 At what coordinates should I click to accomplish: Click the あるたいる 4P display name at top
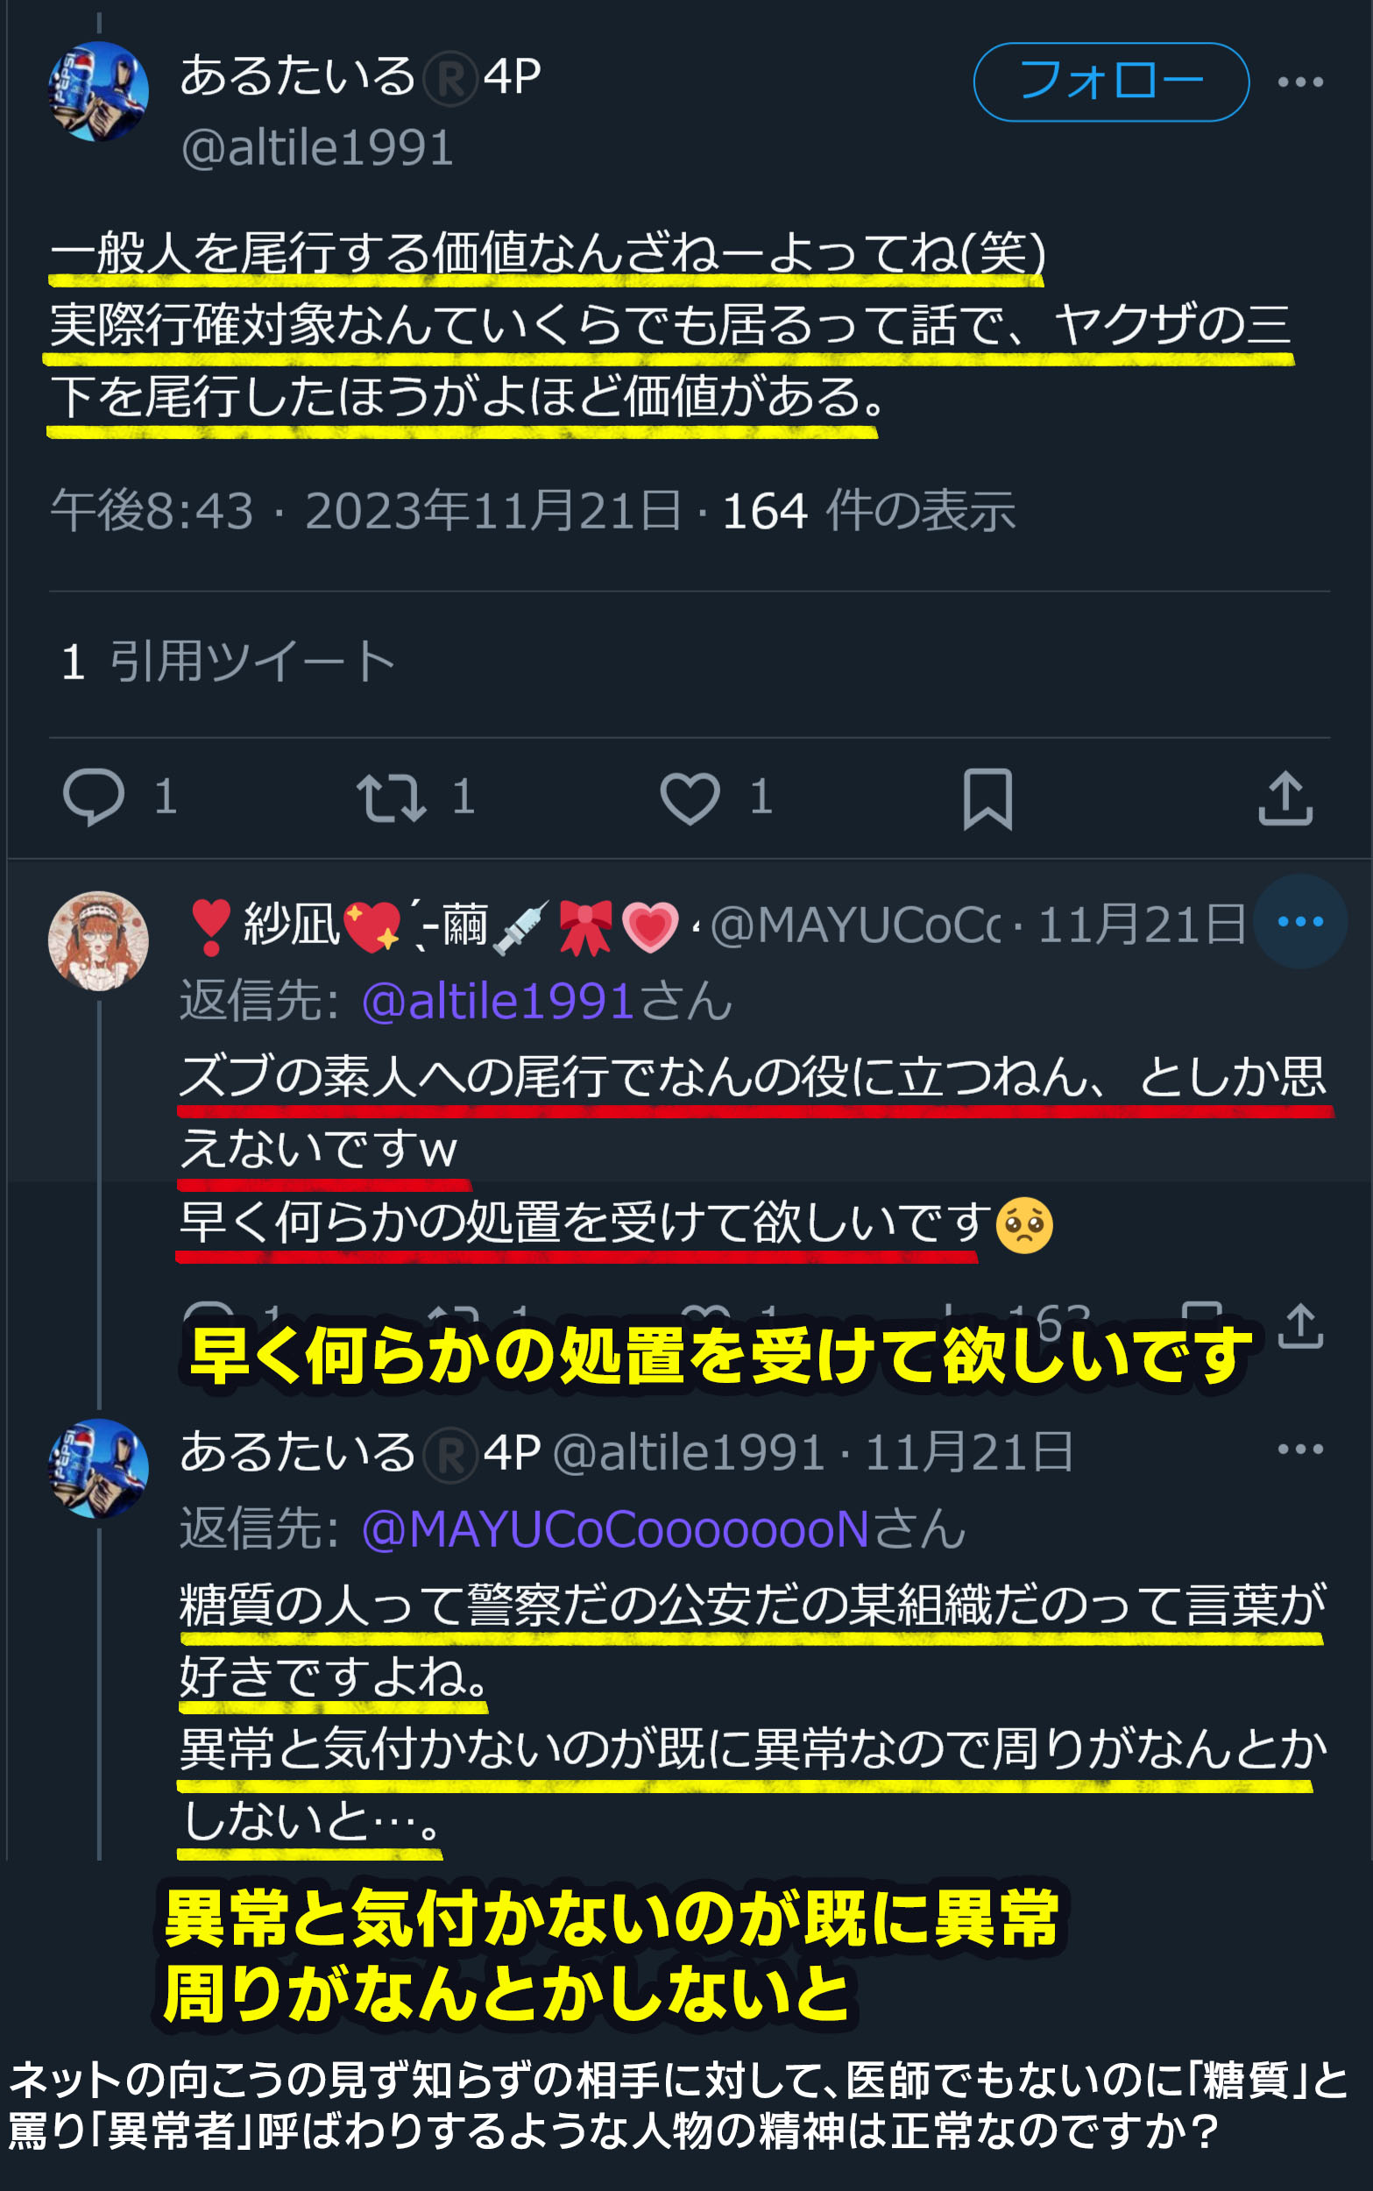coord(360,76)
